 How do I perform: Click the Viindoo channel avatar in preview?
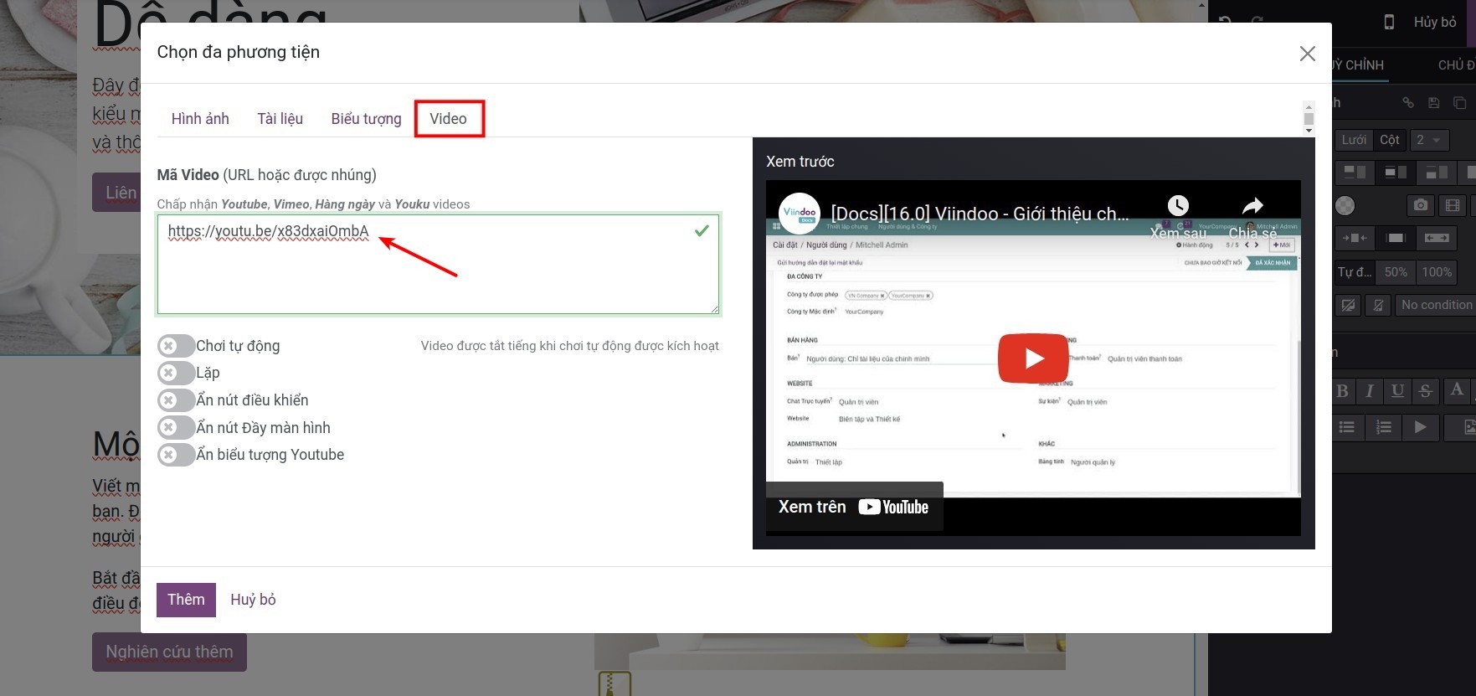[x=800, y=214]
